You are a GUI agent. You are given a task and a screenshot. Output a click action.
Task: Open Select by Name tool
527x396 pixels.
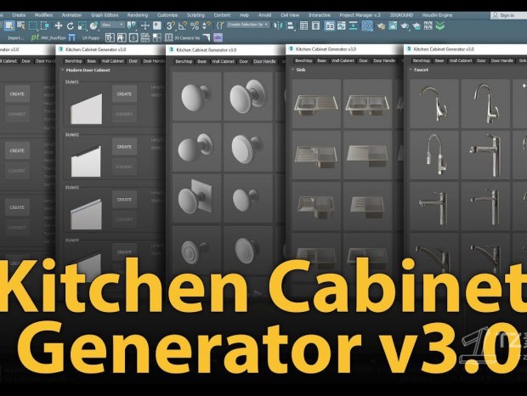[21, 25]
